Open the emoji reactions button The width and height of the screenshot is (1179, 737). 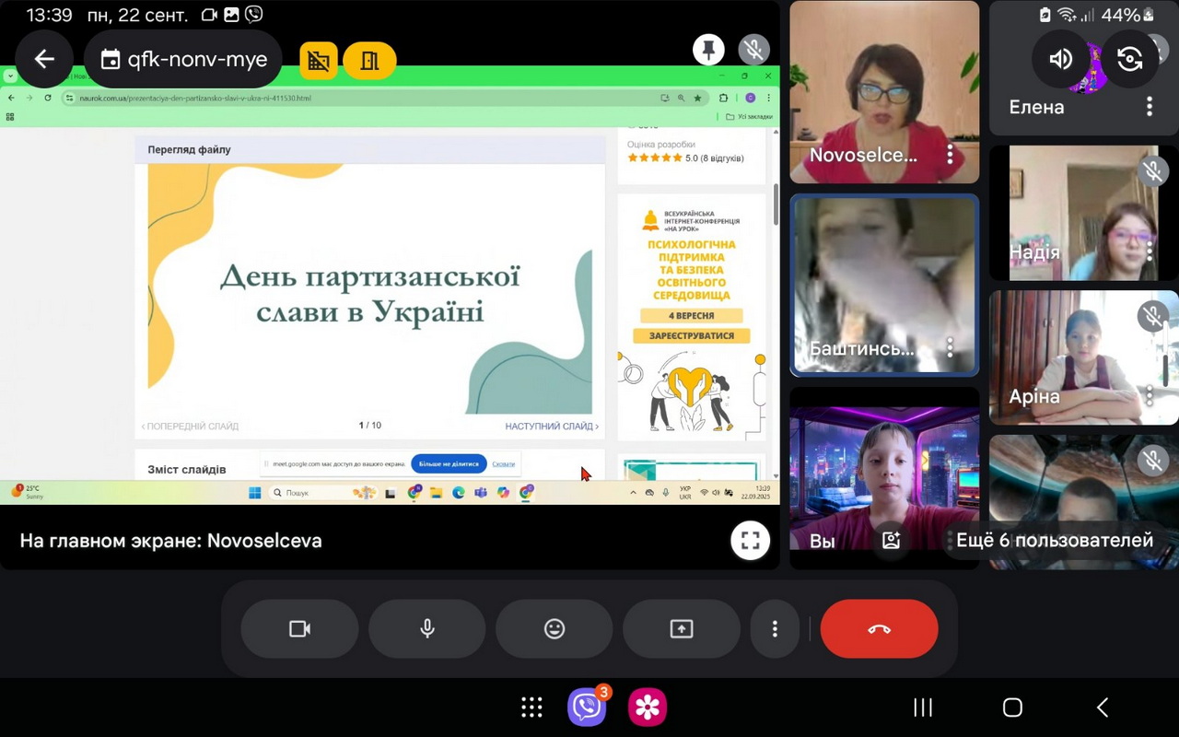pyautogui.click(x=554, y=629)
